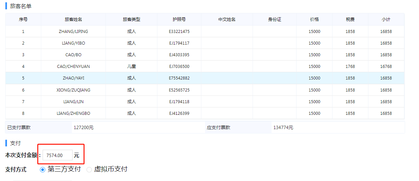Select child passenger CAO/CHENYUAN row
Viewport: 419px width, 181px height.
73,67
